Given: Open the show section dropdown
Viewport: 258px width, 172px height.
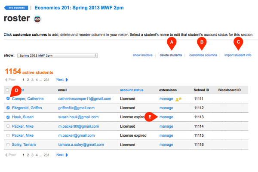Looking at the screenshot, I should pos(57,55).
